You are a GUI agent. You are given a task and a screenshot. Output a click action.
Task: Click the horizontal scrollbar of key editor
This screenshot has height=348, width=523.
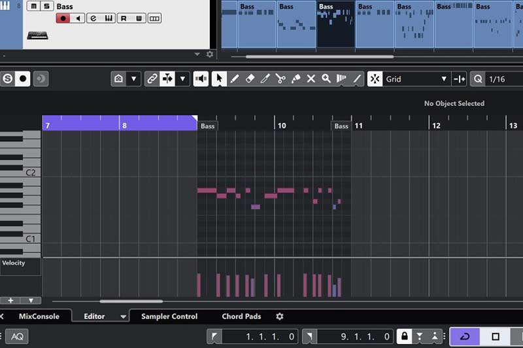[131, 302]
